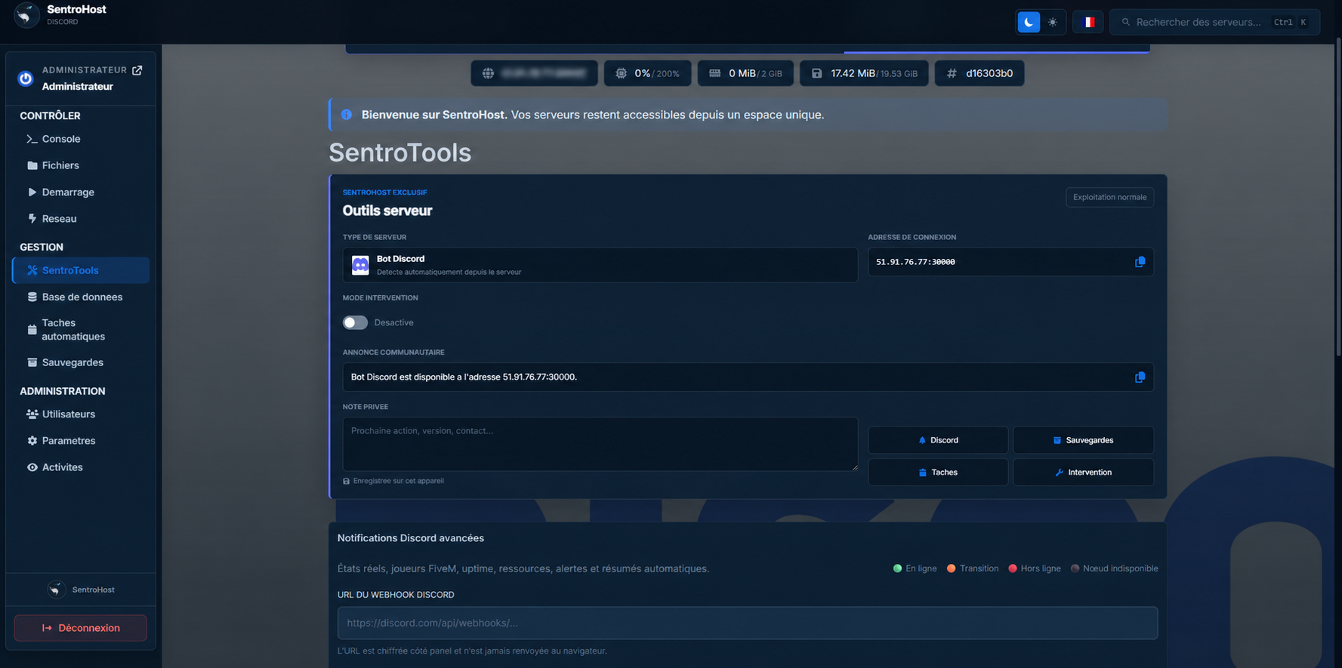Click the Note privee text area

tap(600, 444)
